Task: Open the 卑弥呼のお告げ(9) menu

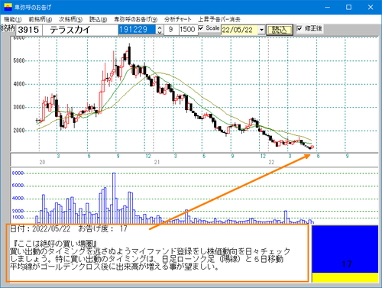Action: point(135,19)
